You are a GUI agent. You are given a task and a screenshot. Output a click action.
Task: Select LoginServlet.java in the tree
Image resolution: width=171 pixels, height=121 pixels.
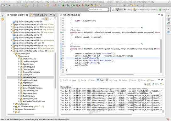[x=30, y=80]
